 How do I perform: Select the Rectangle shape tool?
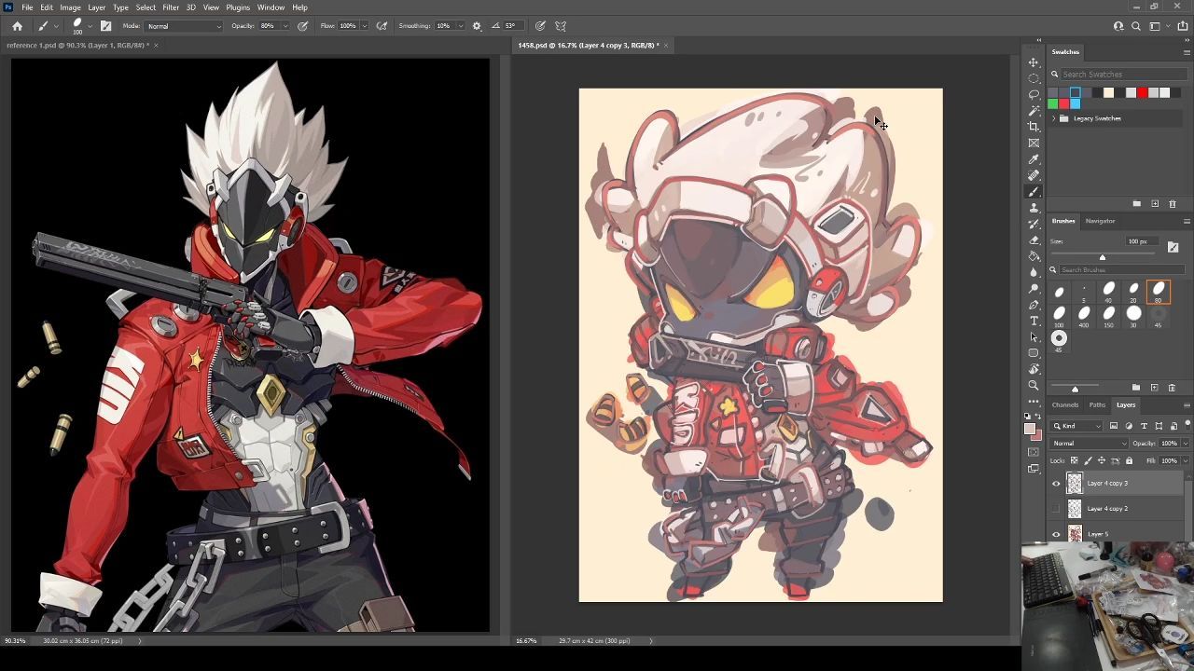1034,353
